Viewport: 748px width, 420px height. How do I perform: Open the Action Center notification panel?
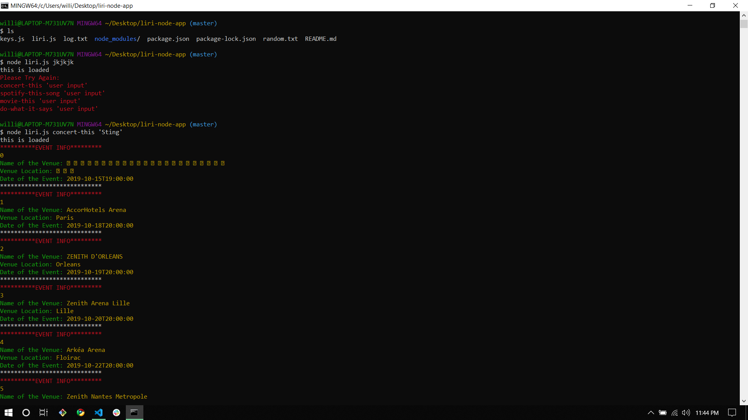click(730, 413)
